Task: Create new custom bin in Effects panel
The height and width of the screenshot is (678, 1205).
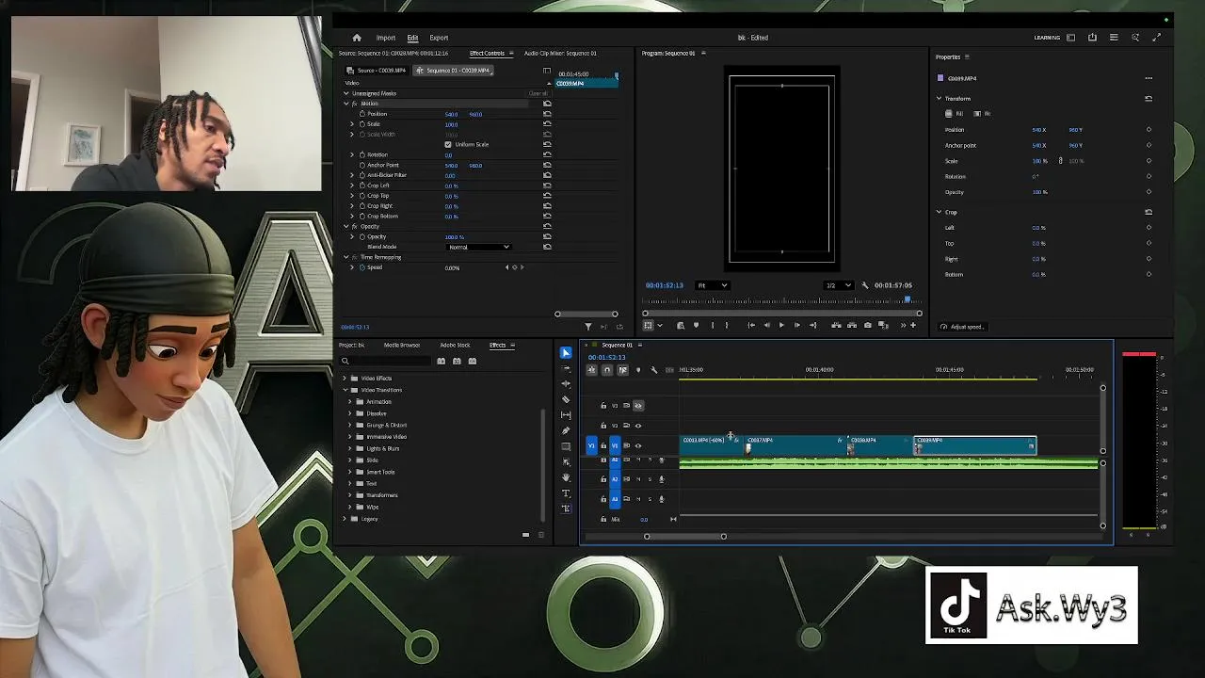Action: coord(526,535)
